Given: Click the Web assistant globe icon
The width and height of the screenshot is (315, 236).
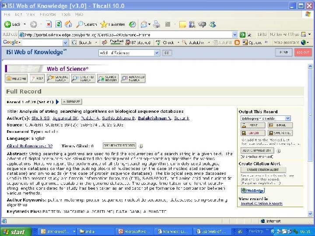Looking at the screenshot, I should click(x=304, y=42).
